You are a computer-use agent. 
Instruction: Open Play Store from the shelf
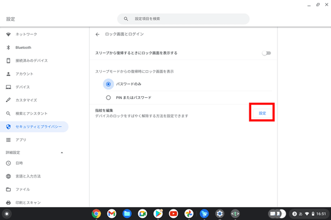[158, 214]
